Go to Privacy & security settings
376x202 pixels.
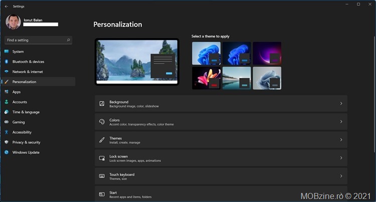click(39, 142)
